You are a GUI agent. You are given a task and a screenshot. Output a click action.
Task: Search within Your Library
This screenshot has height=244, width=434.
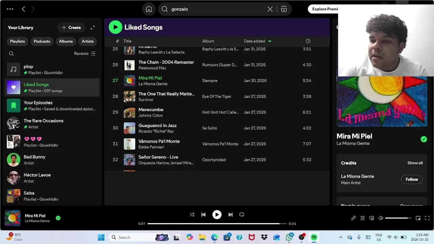pos(11,54)
